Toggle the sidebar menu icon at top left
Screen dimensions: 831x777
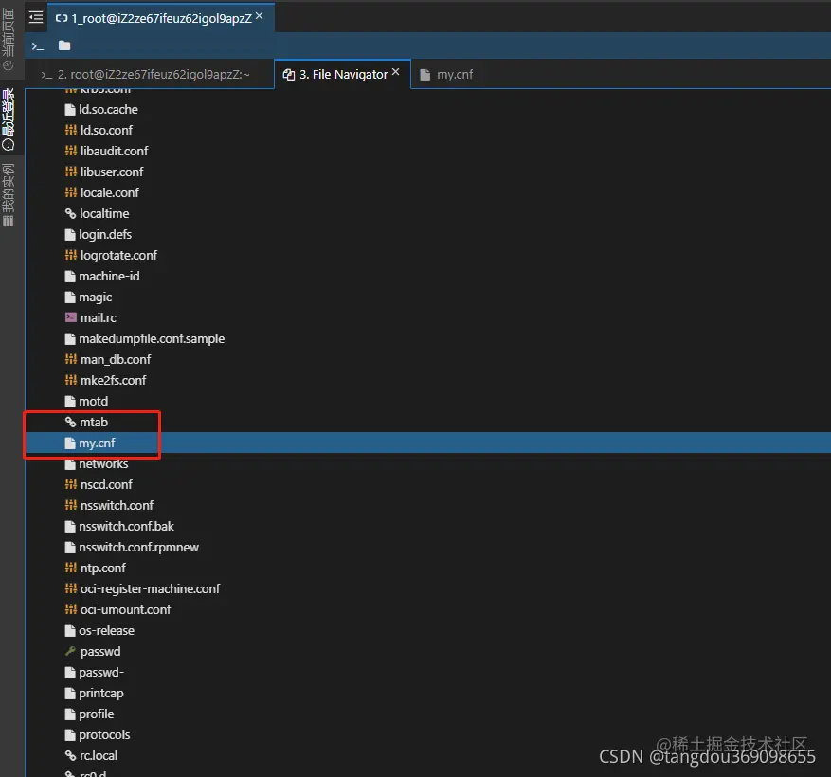pyautogui.click(x=36, y=17)
